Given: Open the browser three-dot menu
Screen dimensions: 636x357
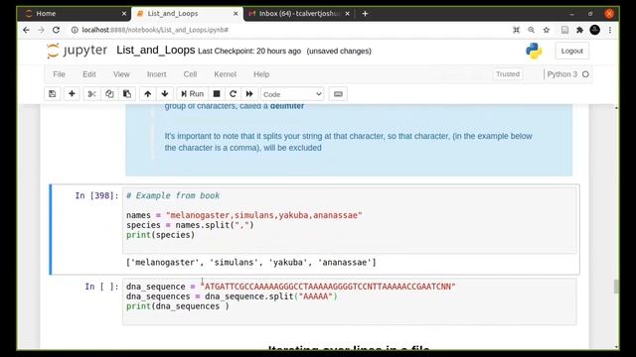Looking at the screenshot, I should [609, 30].
